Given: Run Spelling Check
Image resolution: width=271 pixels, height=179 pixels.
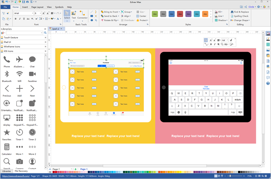Looking at the screenshot, I should (240, 16).
